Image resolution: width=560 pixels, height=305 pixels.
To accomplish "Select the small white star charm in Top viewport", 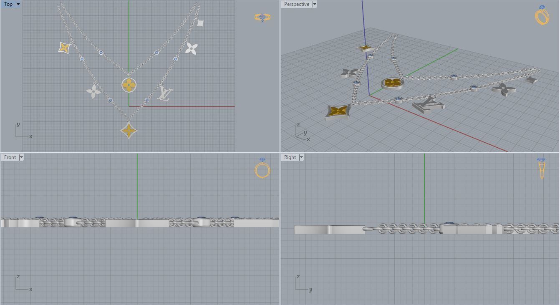I will [x=200, y=23].
